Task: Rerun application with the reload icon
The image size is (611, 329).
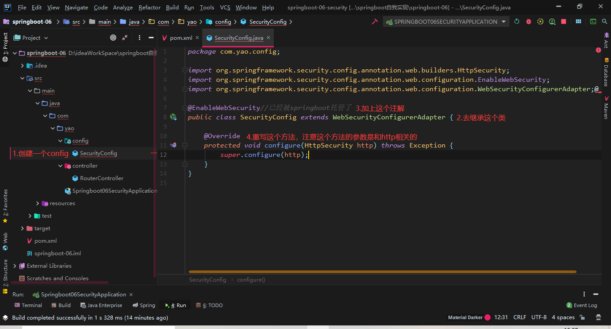Action: [517, 21]
